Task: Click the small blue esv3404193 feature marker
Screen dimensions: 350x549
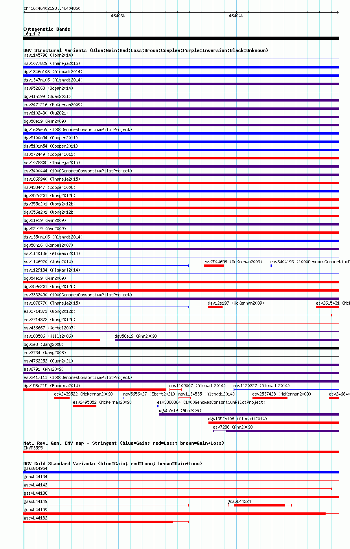Action: (x=271, y=266)
